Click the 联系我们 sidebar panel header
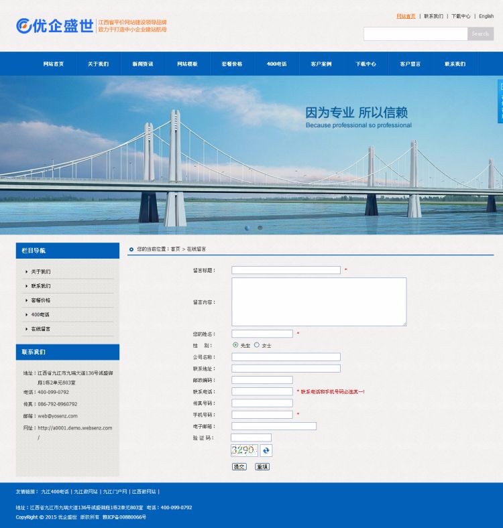The height and width of the screenshot is (528, 503). coord(68,352)
